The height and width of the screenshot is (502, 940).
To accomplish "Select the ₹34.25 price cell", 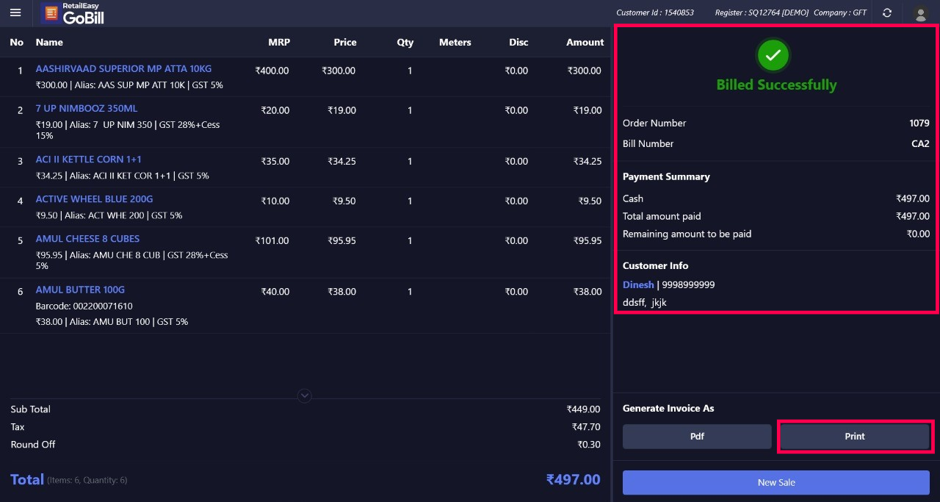I will pyautogui.click(x=342, y=162).
